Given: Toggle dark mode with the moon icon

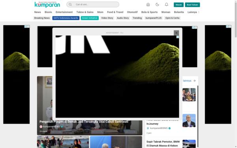Looking at the screenshot, I should pos(157,4).
